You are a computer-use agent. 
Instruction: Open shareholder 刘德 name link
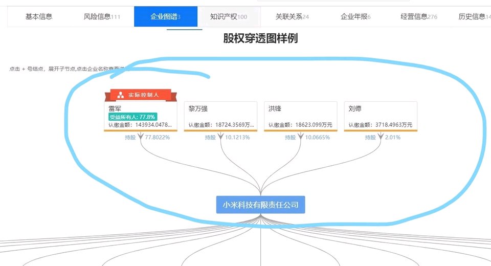355,109
